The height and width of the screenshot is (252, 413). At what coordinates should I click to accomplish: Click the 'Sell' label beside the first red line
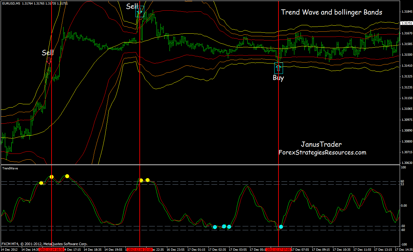point(48,52)
